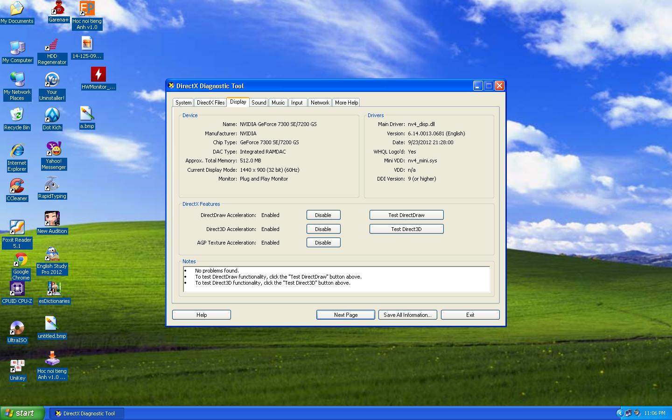Open the More Help tab

tap(346, 103)
